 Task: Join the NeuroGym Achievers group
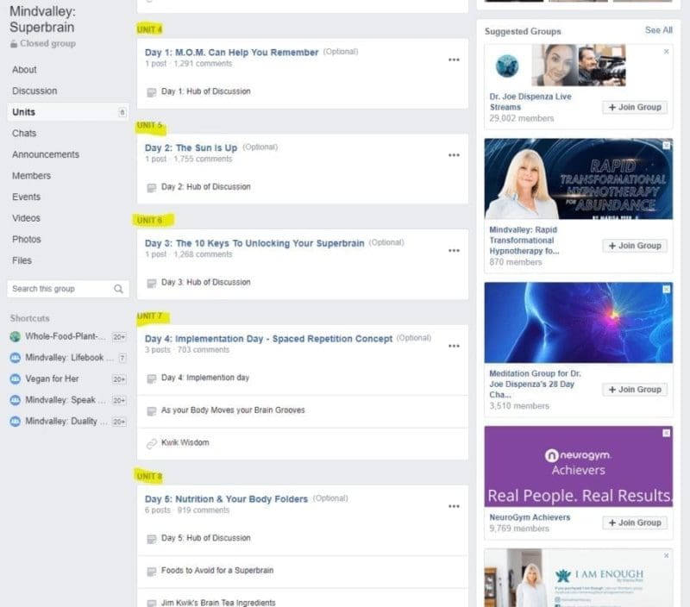[x=635, y=523]
